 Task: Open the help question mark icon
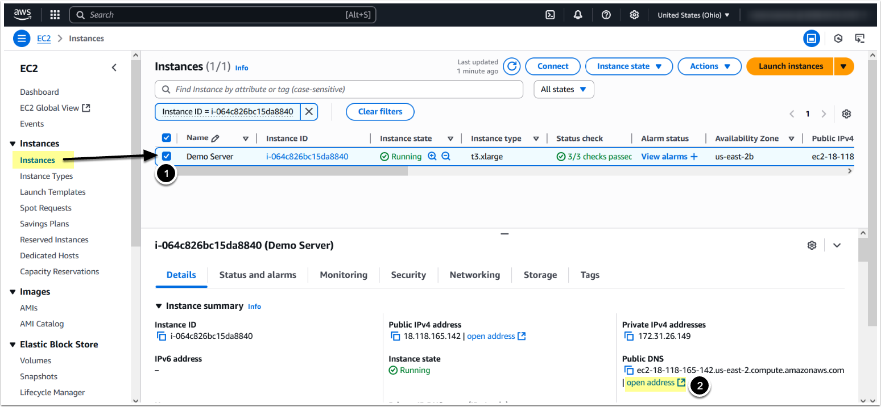point(606,15)
